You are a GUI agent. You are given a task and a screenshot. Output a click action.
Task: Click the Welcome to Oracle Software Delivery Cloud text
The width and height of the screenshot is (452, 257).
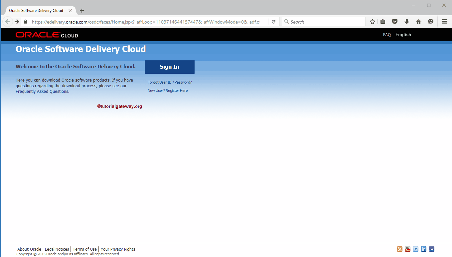pyautogui.click(x=75, y=67)
